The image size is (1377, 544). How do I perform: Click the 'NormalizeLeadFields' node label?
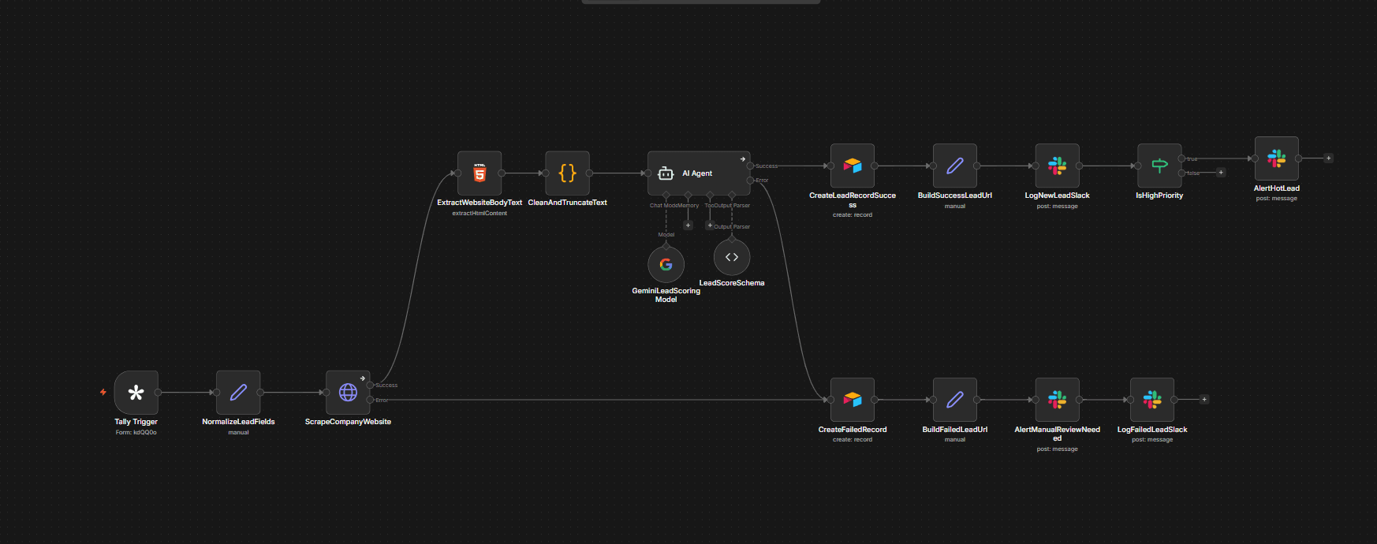click(238, 422)
